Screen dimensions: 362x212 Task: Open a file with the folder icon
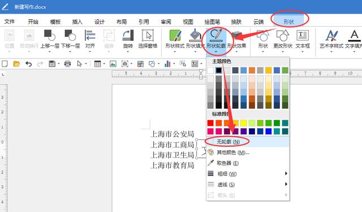(16, 63)
